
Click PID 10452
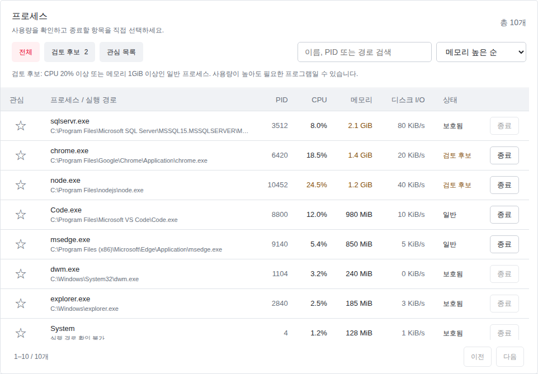tap(277, 185)
